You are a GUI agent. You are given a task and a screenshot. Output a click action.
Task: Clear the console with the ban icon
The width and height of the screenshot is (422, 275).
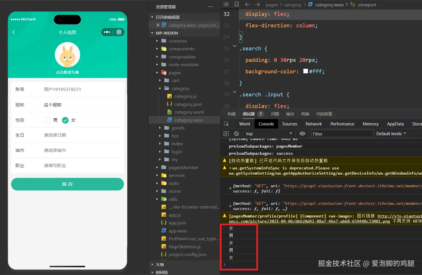coord(236,133)
